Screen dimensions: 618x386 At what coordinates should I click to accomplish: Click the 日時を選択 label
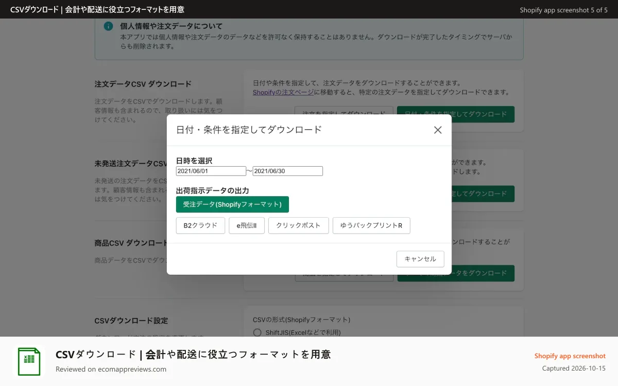(194, 161)
